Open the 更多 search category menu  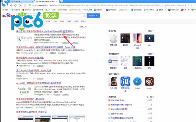pos(83,21)
